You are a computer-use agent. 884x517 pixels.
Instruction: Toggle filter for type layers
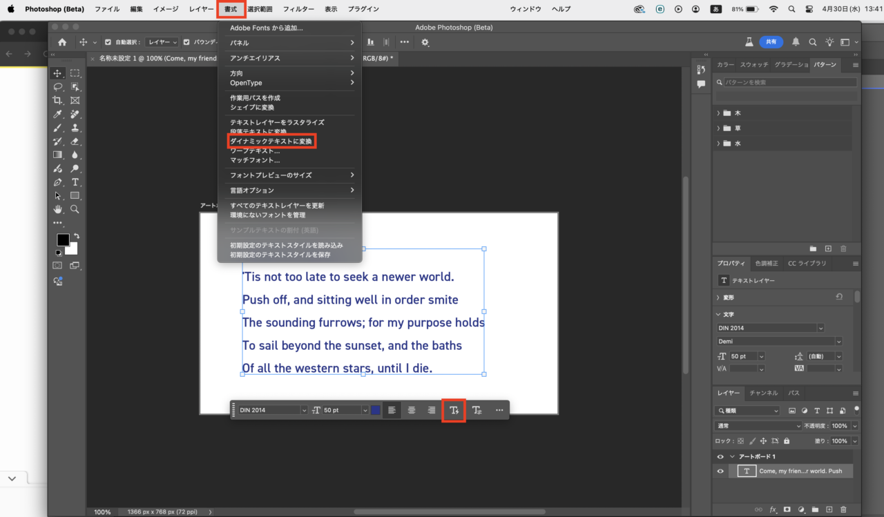pos(818,411)
